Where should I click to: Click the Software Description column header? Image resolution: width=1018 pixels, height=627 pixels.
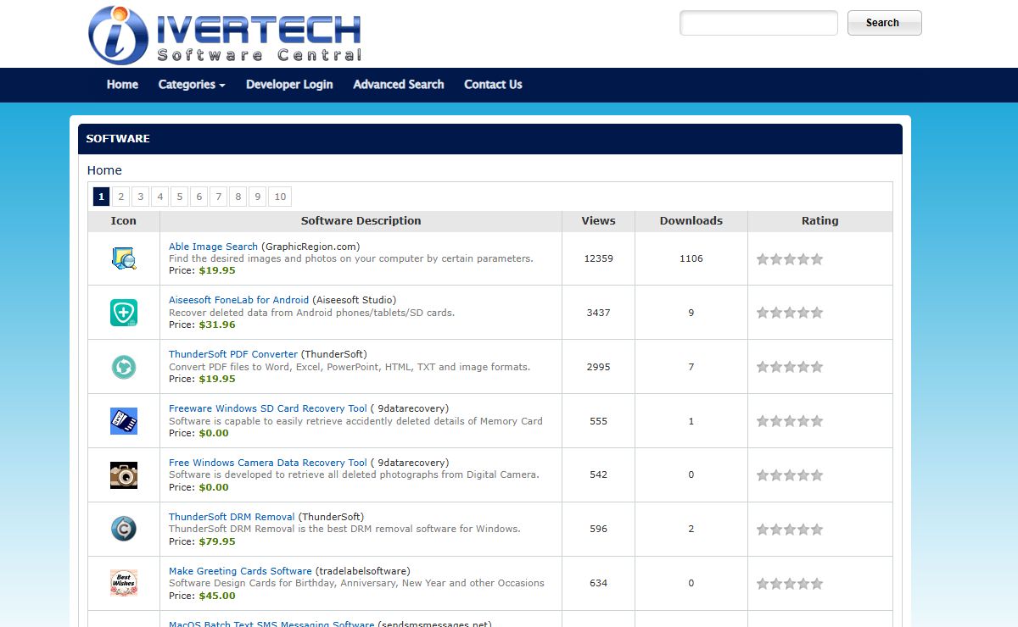coord(361,220)
